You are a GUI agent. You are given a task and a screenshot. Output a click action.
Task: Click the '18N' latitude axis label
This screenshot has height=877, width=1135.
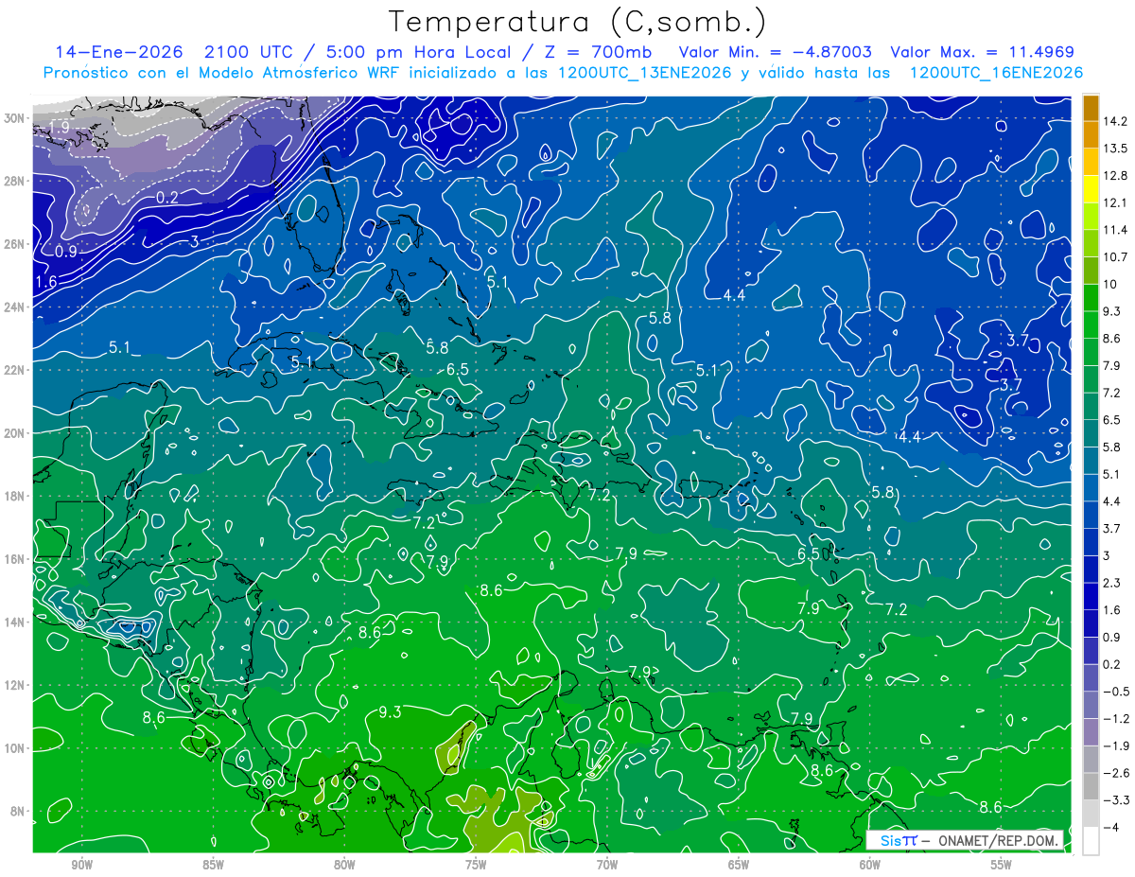click(15, 496)
